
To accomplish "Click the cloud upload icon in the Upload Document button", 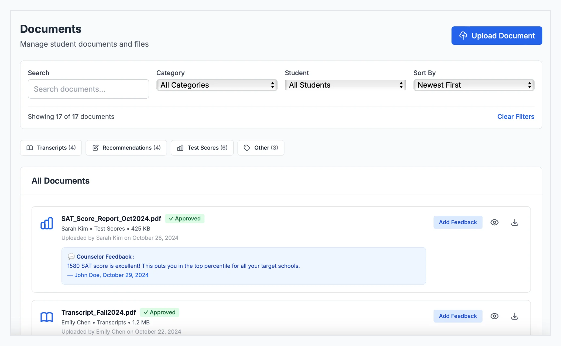I will pyautogui.click(x=463, y=36).
